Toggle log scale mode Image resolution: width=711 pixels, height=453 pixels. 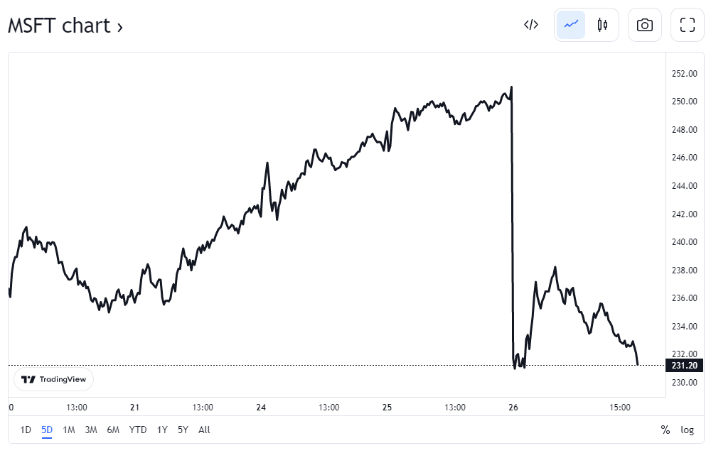click(687, 430)
